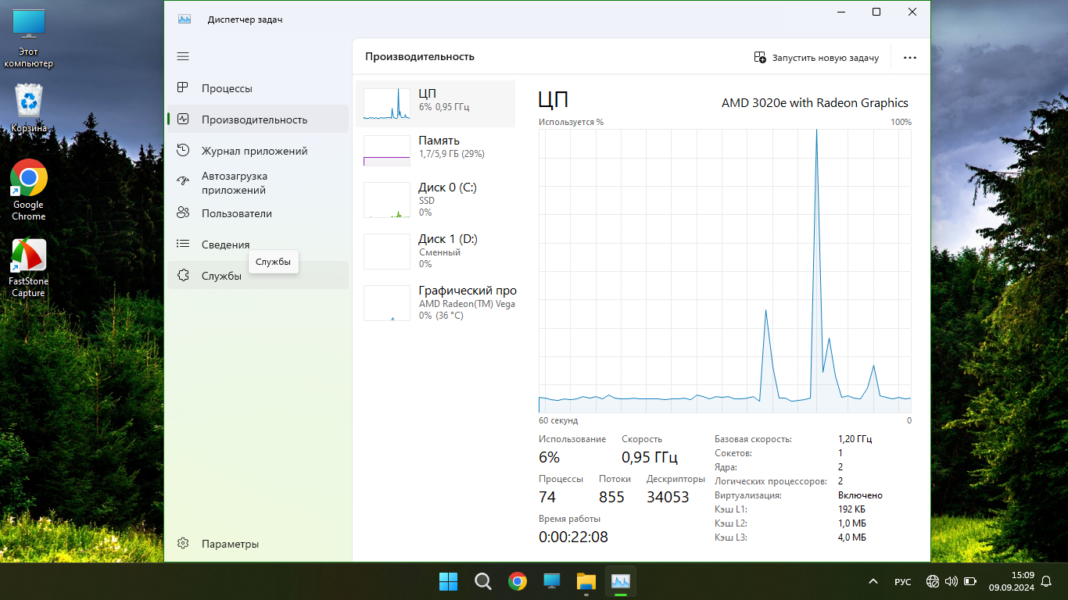The height and width of the screenshot is (600, 1068).
Task: Switch to Производительность sidebar tab
Action: 254,120
